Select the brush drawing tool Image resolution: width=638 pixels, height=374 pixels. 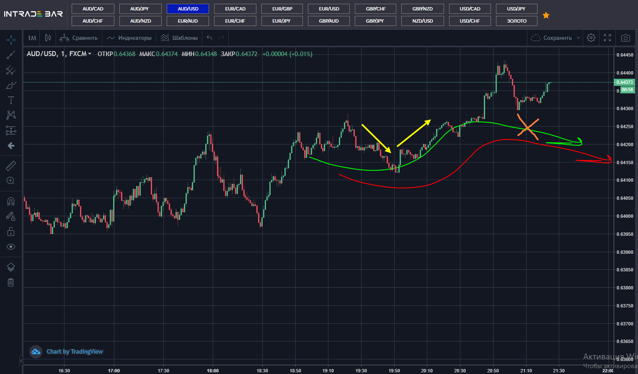[x=11, y=85]
